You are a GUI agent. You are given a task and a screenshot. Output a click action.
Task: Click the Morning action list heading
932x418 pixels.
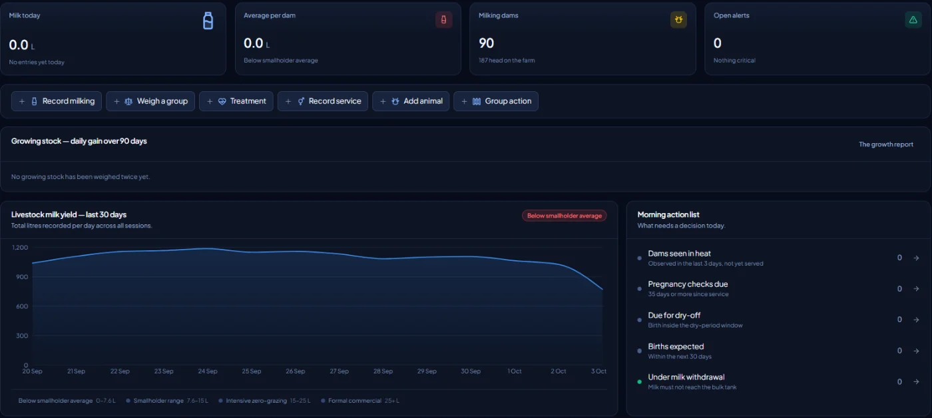click(668, 214)
